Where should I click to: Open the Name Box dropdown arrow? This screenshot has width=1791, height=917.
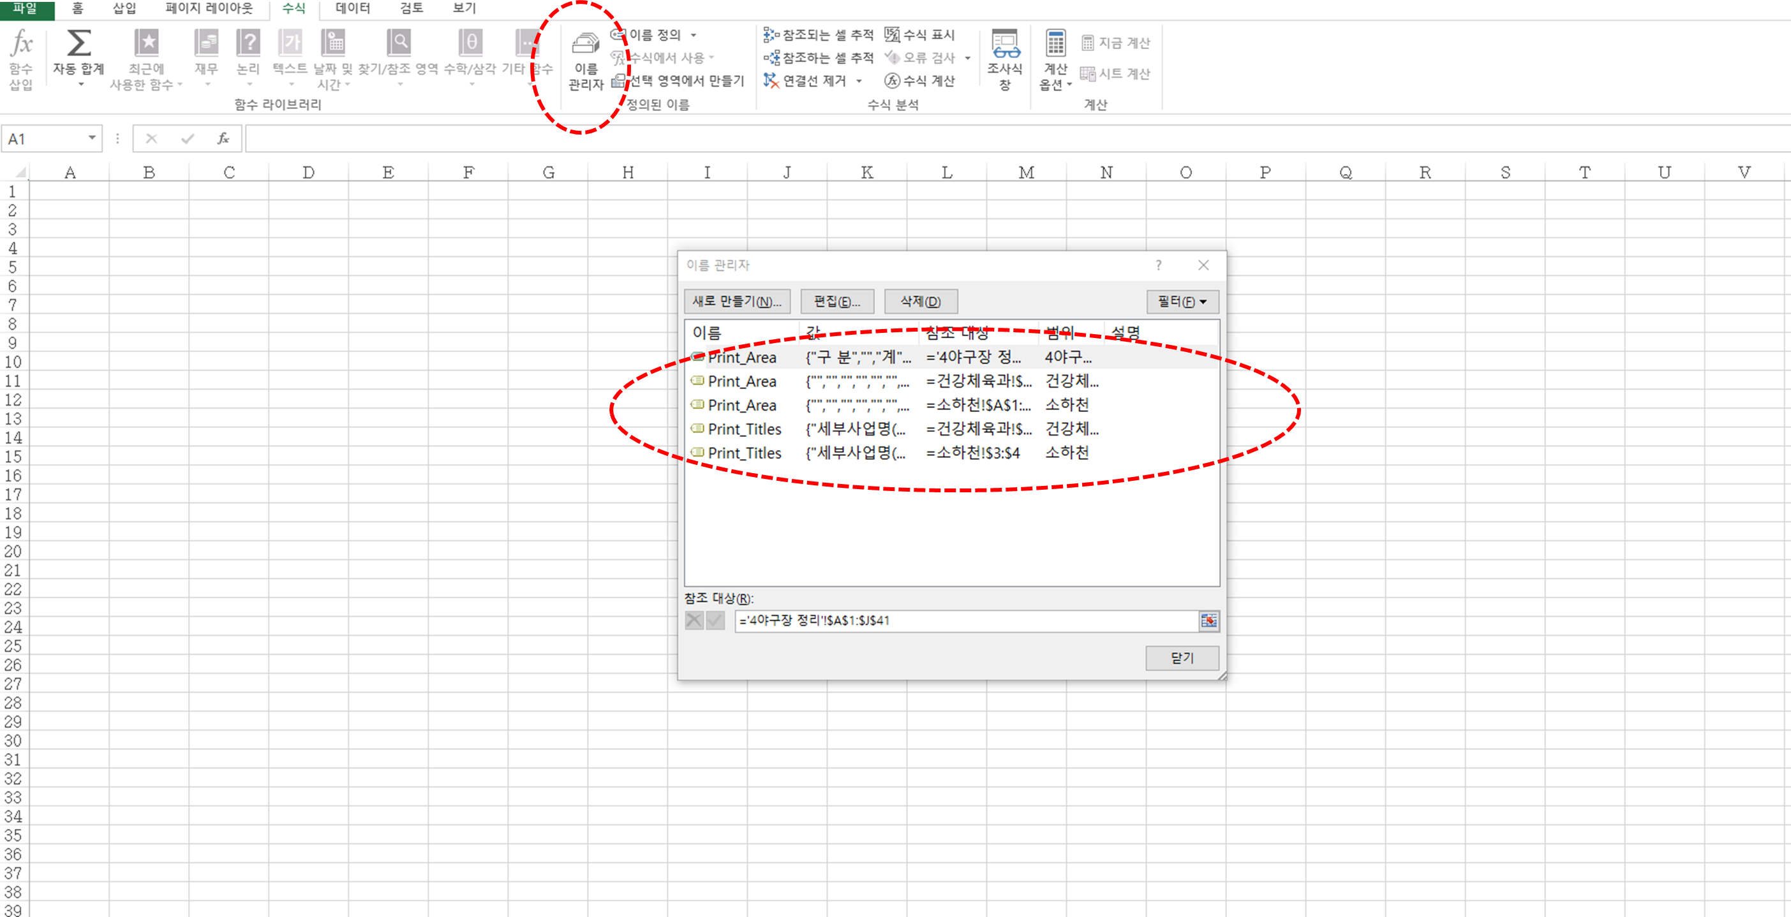tap(92, 138)
